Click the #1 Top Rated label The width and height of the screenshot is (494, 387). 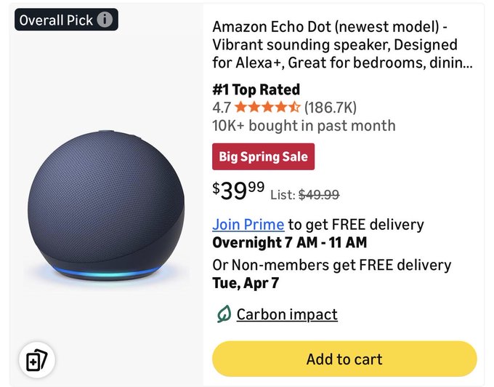click(256, 89)
